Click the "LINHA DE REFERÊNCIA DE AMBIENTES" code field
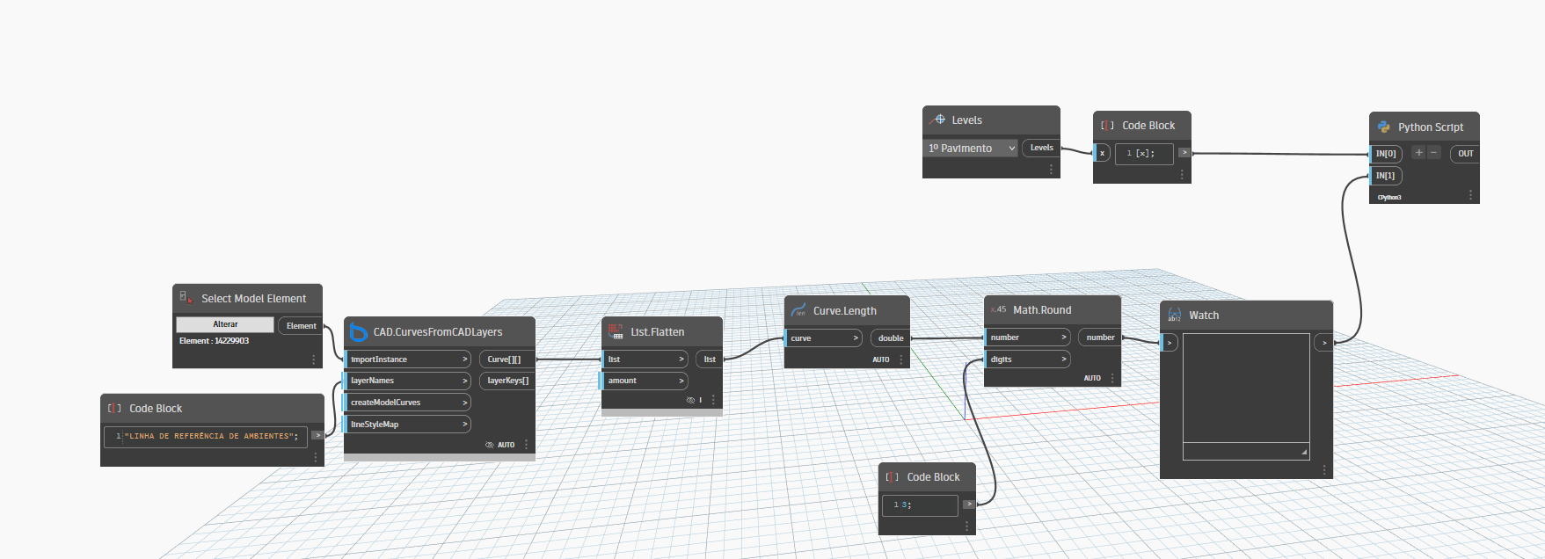The image size is (1545, 559). coord(206,437)
